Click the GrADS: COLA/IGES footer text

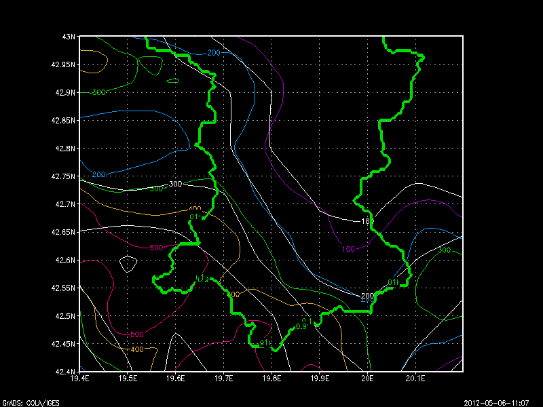coord(31,403)
